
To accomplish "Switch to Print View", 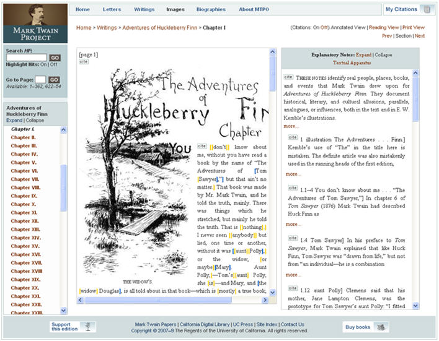I will [414, 27].
